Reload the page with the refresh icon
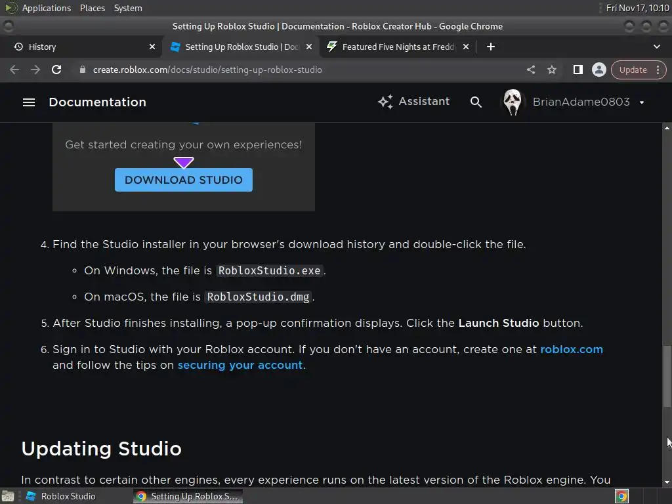The image size is (672, 504). (x=56, y=70)
